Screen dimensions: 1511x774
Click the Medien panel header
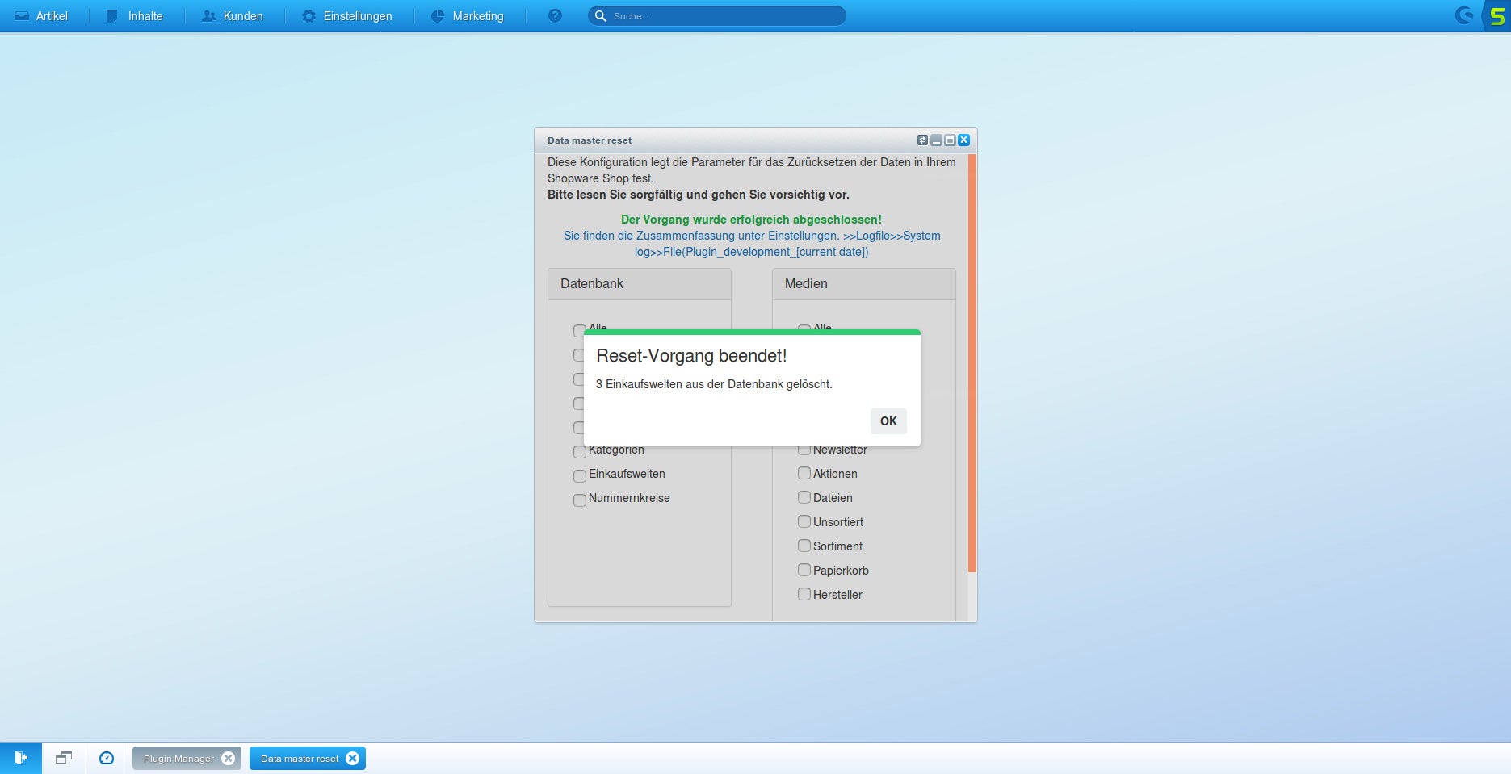tap(864, 284)
